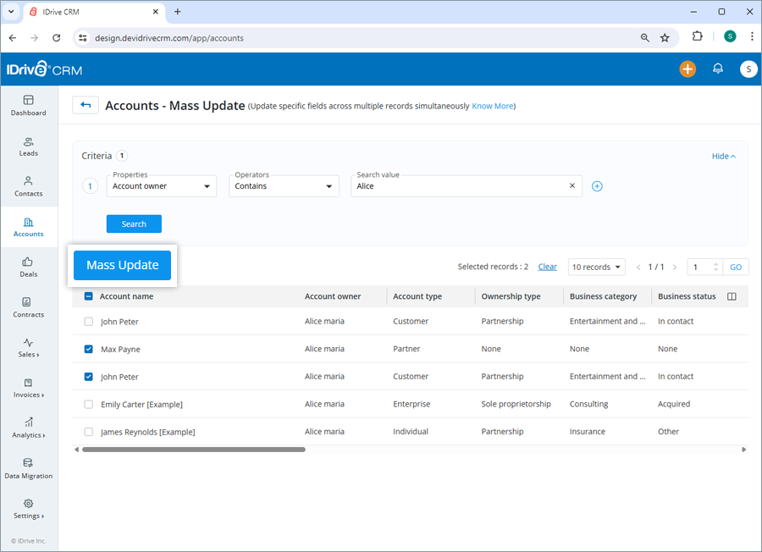Viewport: 762px width, 552px height.
Task: Open Contacts from the left navigation
Action: [28, 186]
